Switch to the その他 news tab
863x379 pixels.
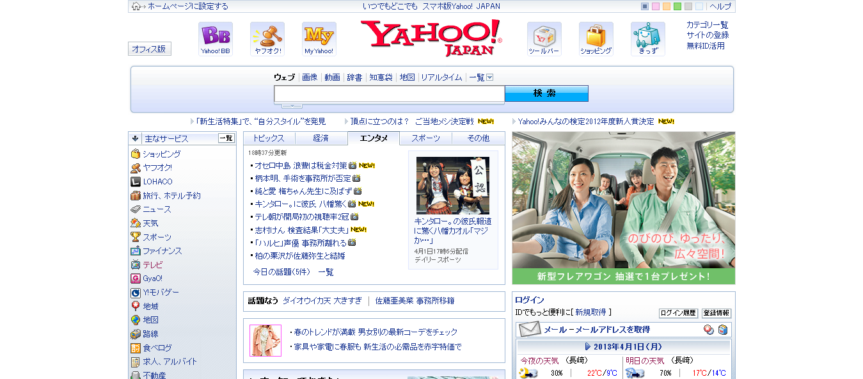coord(479,138)
